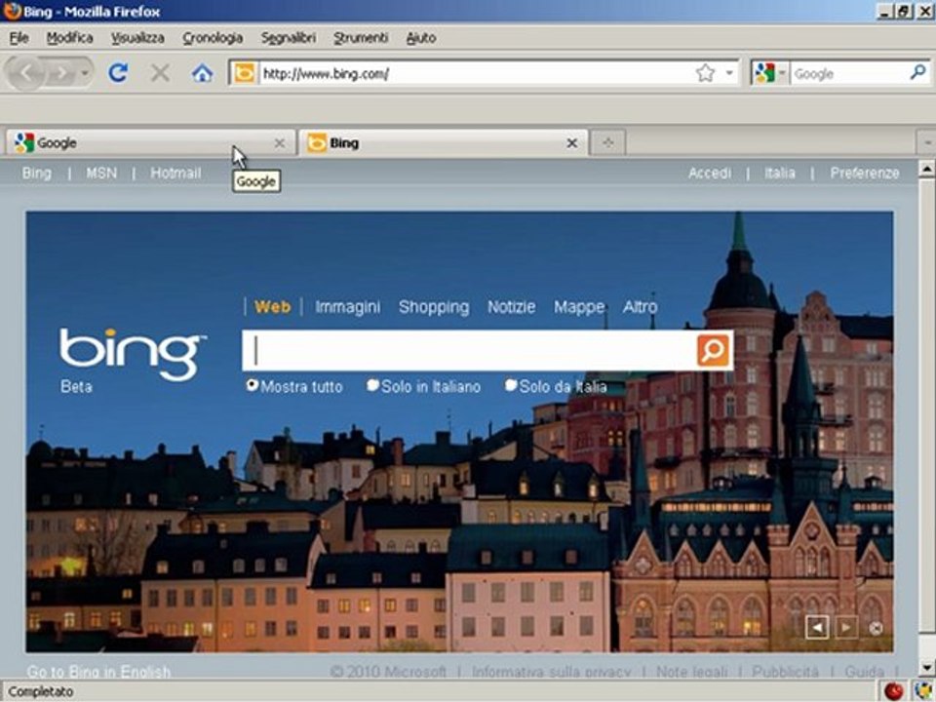Open the Pubblicità link
This screenshot has width=936, height=702.
click(x=785, y=672)
